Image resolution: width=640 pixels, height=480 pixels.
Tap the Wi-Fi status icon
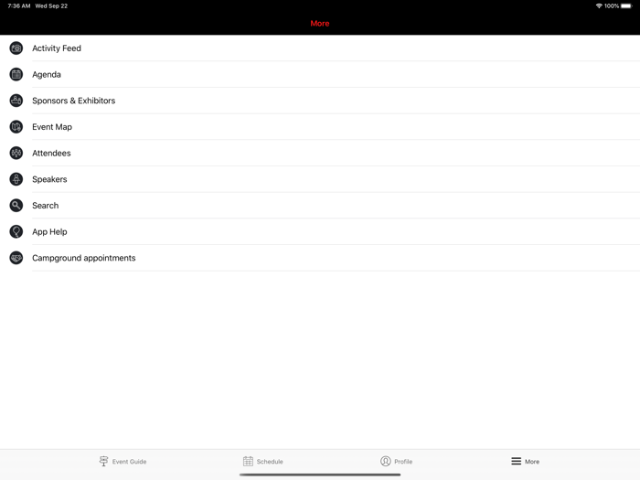coord(599,5)
